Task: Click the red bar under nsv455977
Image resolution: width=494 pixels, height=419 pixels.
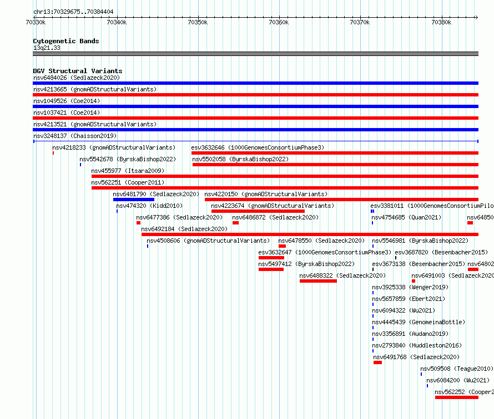Action: tap(285, 176)
